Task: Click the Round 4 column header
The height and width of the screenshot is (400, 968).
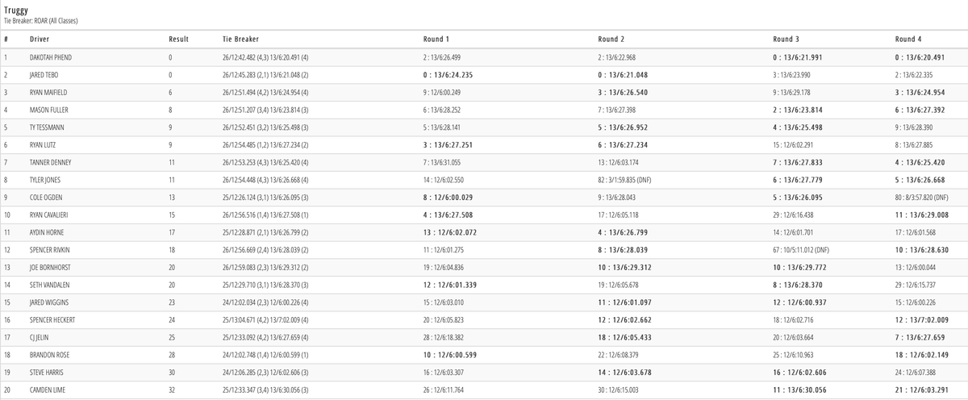Action: tap(908, 39)
